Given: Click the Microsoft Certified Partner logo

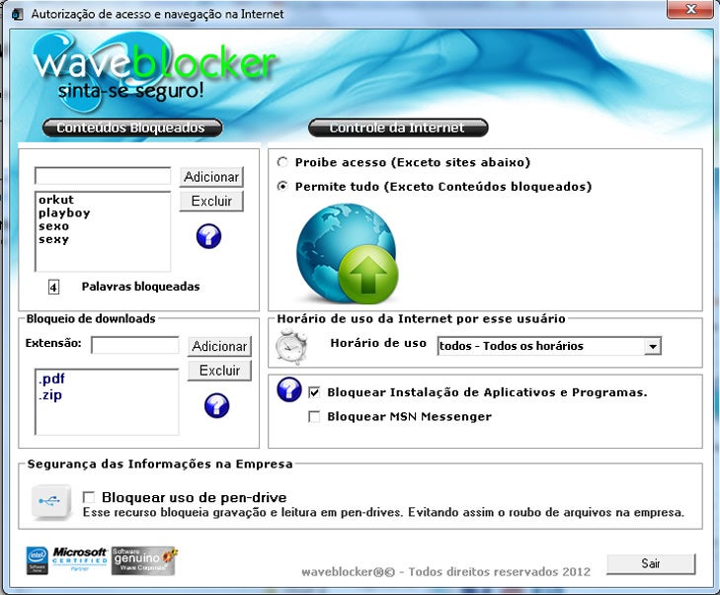Looking at the screenshot, I should click(x=79, y=558).
